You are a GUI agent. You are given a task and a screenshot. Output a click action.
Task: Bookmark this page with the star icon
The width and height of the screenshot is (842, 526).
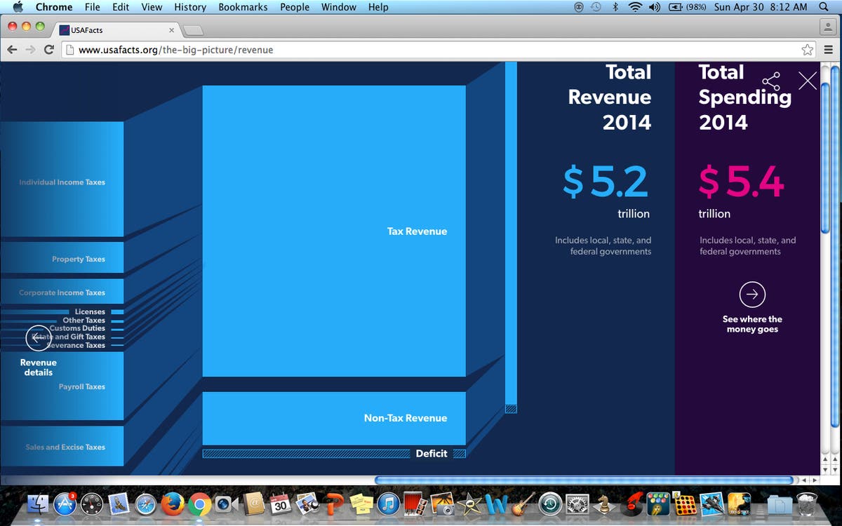(807, 50)
